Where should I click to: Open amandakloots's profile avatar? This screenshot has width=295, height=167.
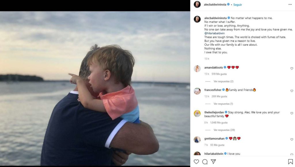coord(197,69)
